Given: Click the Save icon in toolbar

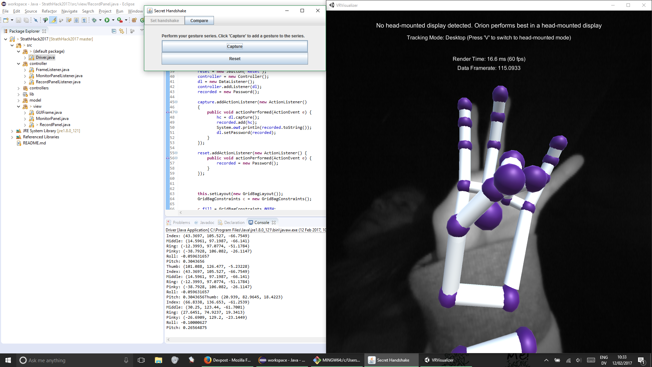Looking at the screenshot, I should click(18, 20).
